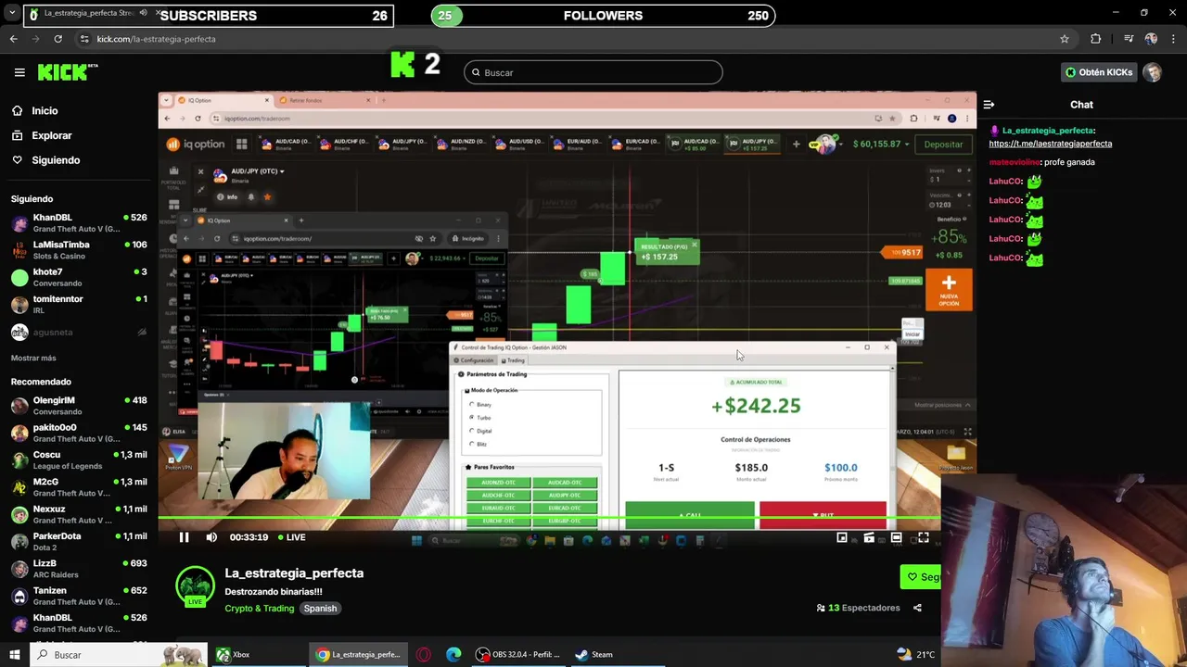The height and width of the screenshot is (667, 1187).
Task: Open Tanizen's recommended channel
Action: [x=78, y=596]
